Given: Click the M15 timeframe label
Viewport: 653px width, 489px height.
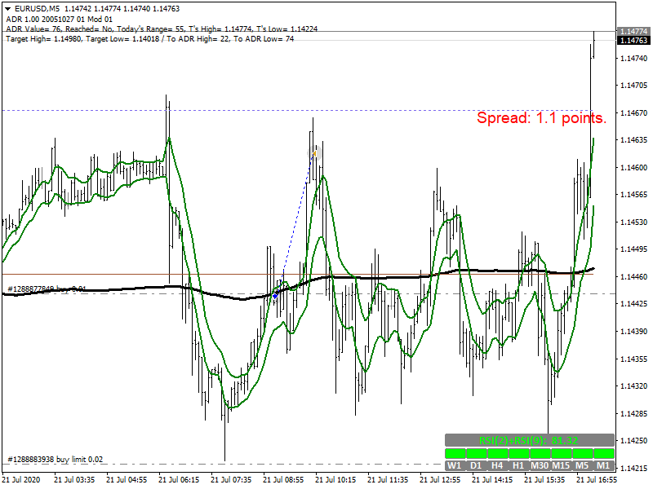Looking at the screenshot, I should [561, 465].
